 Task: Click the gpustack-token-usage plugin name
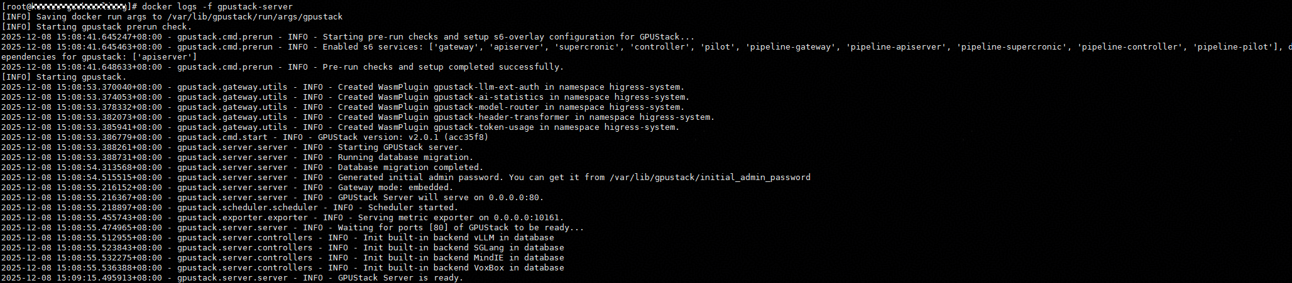coord(483,127)
